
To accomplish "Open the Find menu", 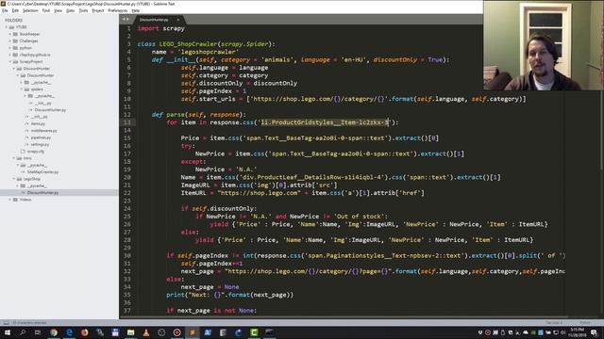I will [x=46, y=10].
